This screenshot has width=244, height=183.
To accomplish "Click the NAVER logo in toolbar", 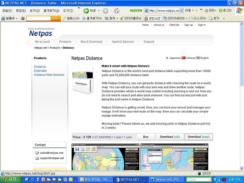I will click(x=136, y=11).
